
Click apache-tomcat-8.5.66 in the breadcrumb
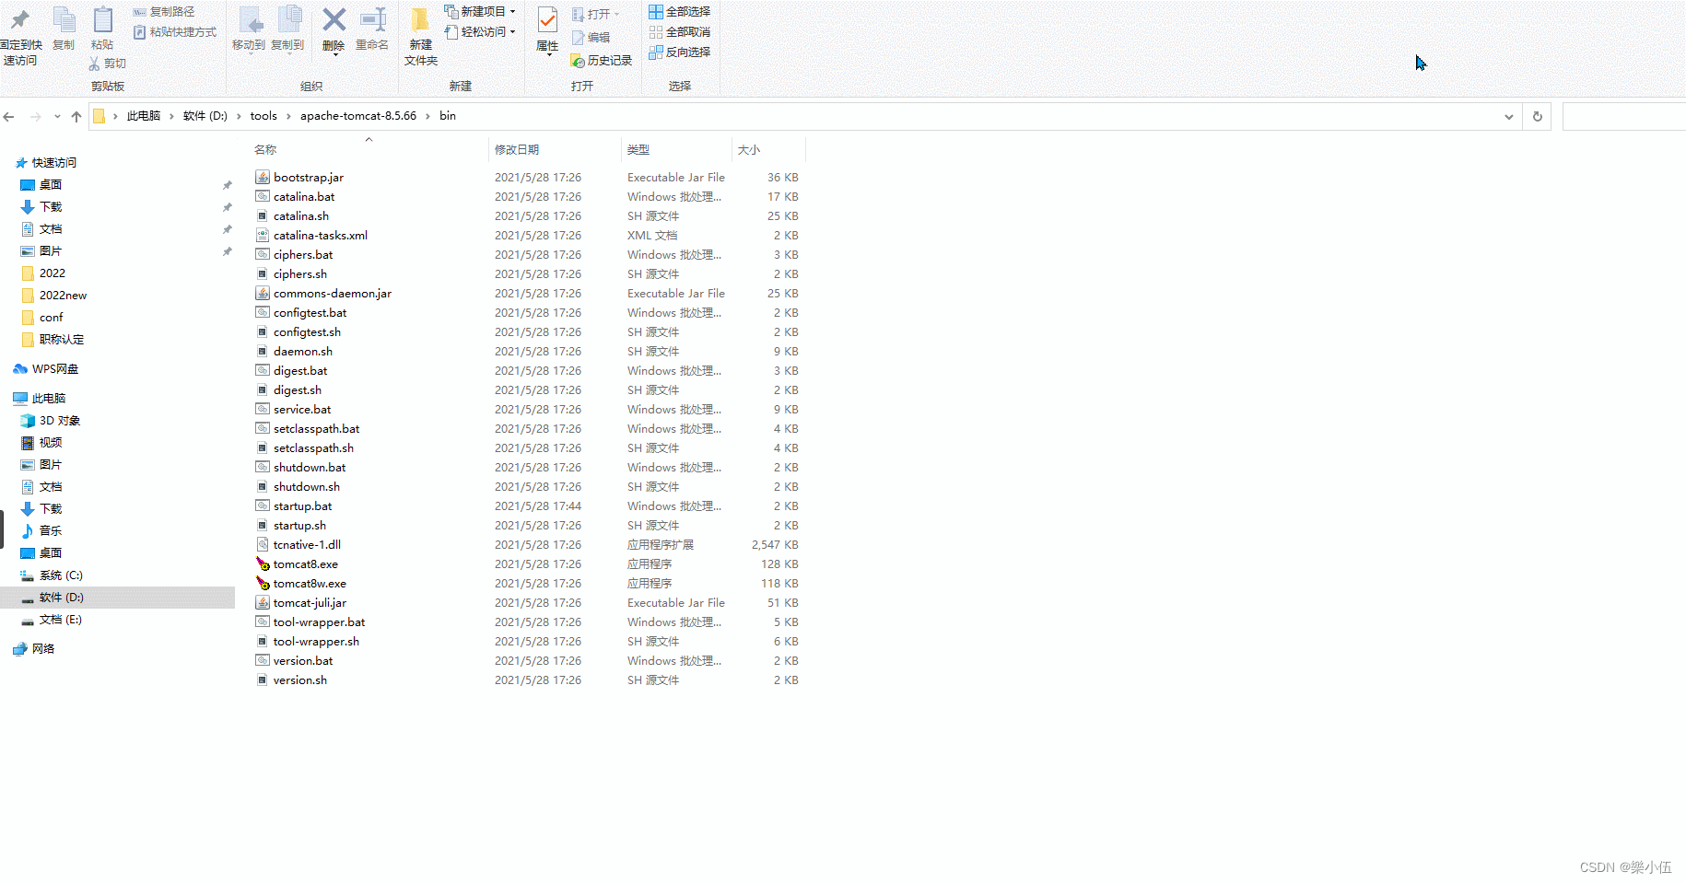coord(358,116)
